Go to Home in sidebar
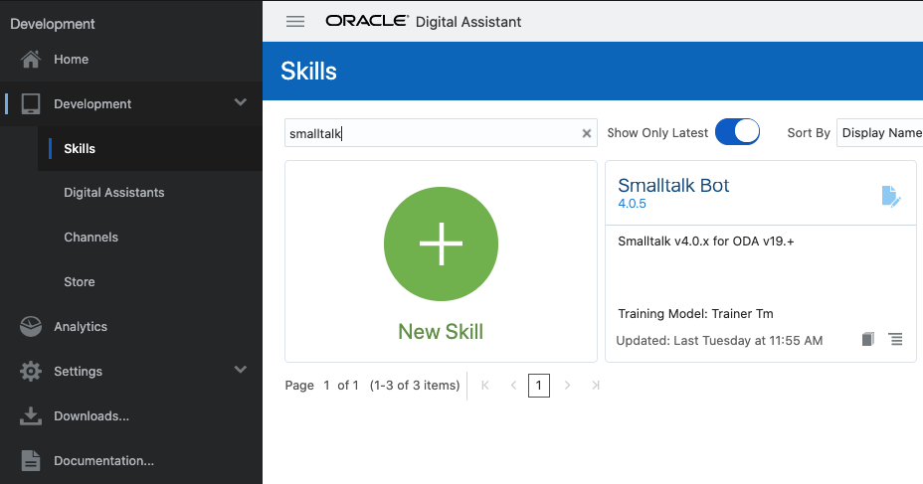Viewport: 923px width, 484px height. 72,59
